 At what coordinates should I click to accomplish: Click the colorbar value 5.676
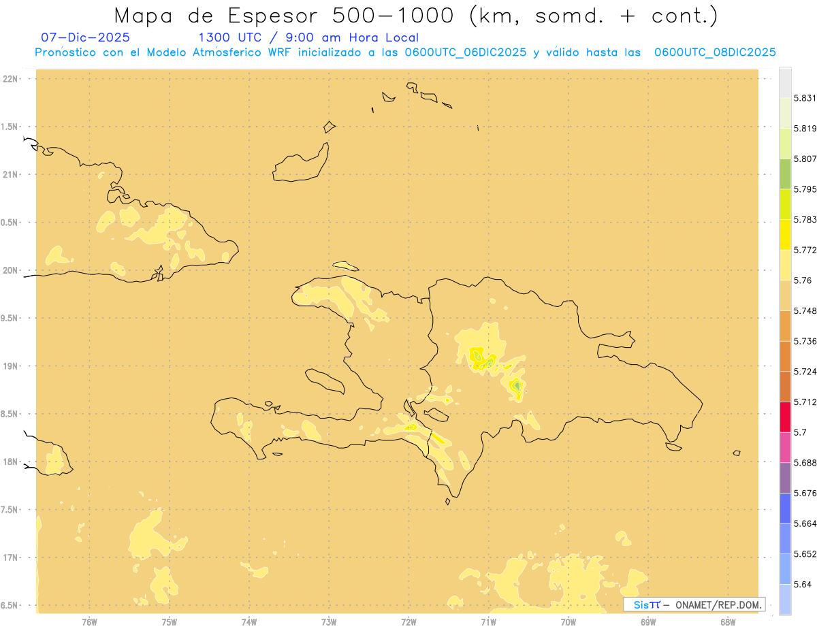coord(805,494)
